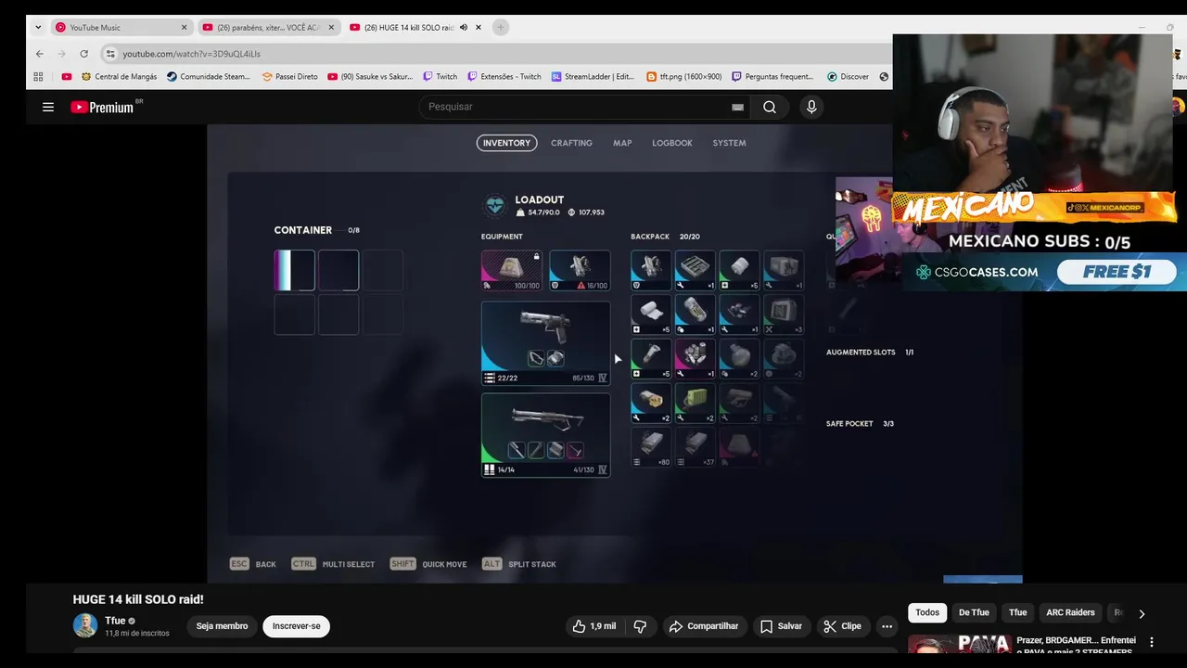Viewport: 1187px width, 668px height.
Task: Select the INVENTORY tab in game menu
Action: 506,143
